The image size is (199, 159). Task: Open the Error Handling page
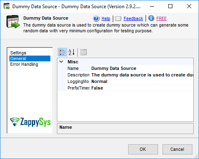24,64
